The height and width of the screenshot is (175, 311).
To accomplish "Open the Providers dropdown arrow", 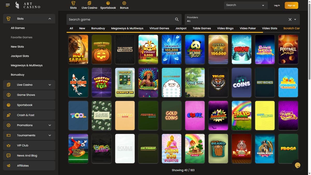I will (295, 19).
